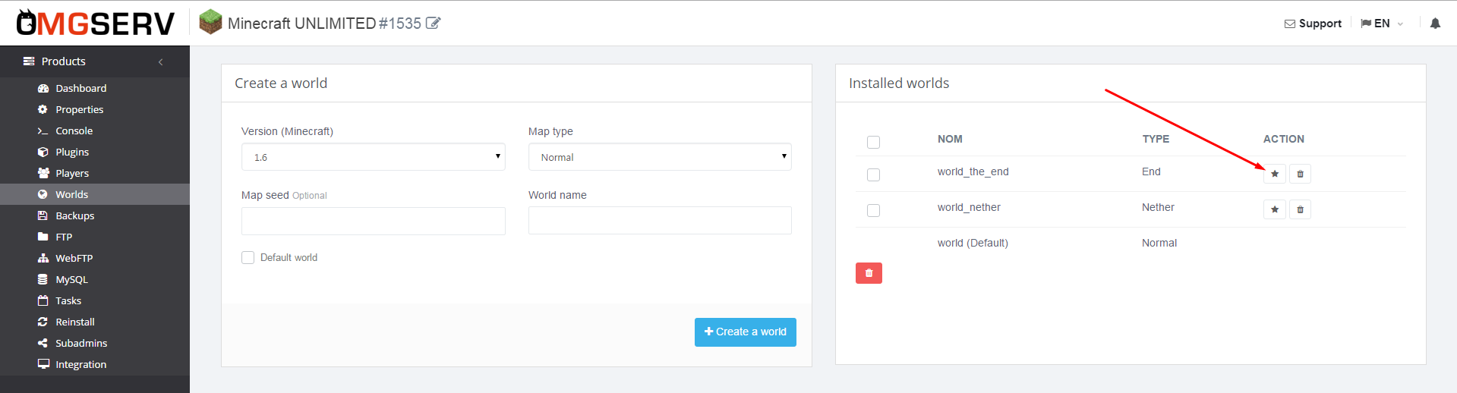Collapse the Products sidebar chevron
This screenshot has height=393, width=1457.
tap(161, 61)
